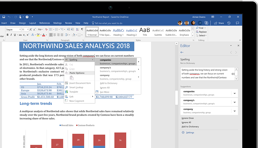Open the Skype icon in the header

(x=206, y=23)
